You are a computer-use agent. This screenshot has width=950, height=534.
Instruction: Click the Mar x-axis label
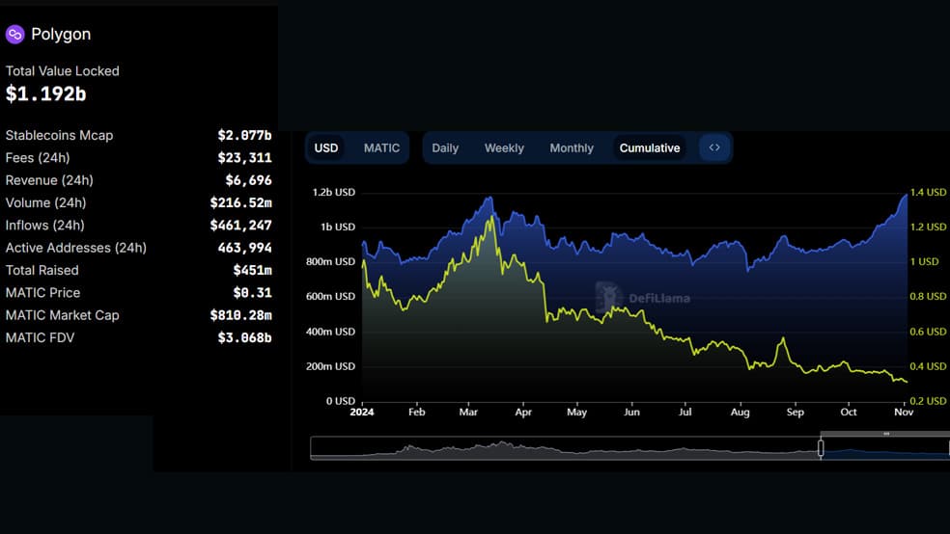pos(468,413)
